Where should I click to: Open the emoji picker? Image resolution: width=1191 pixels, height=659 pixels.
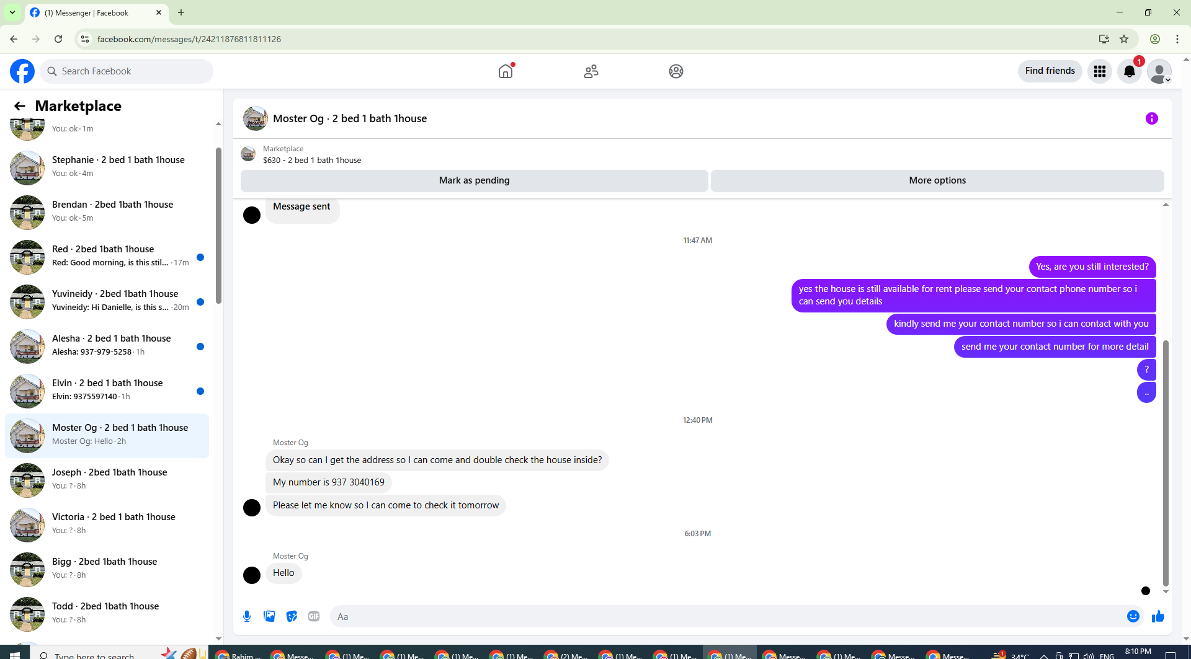coord(1133,616)
